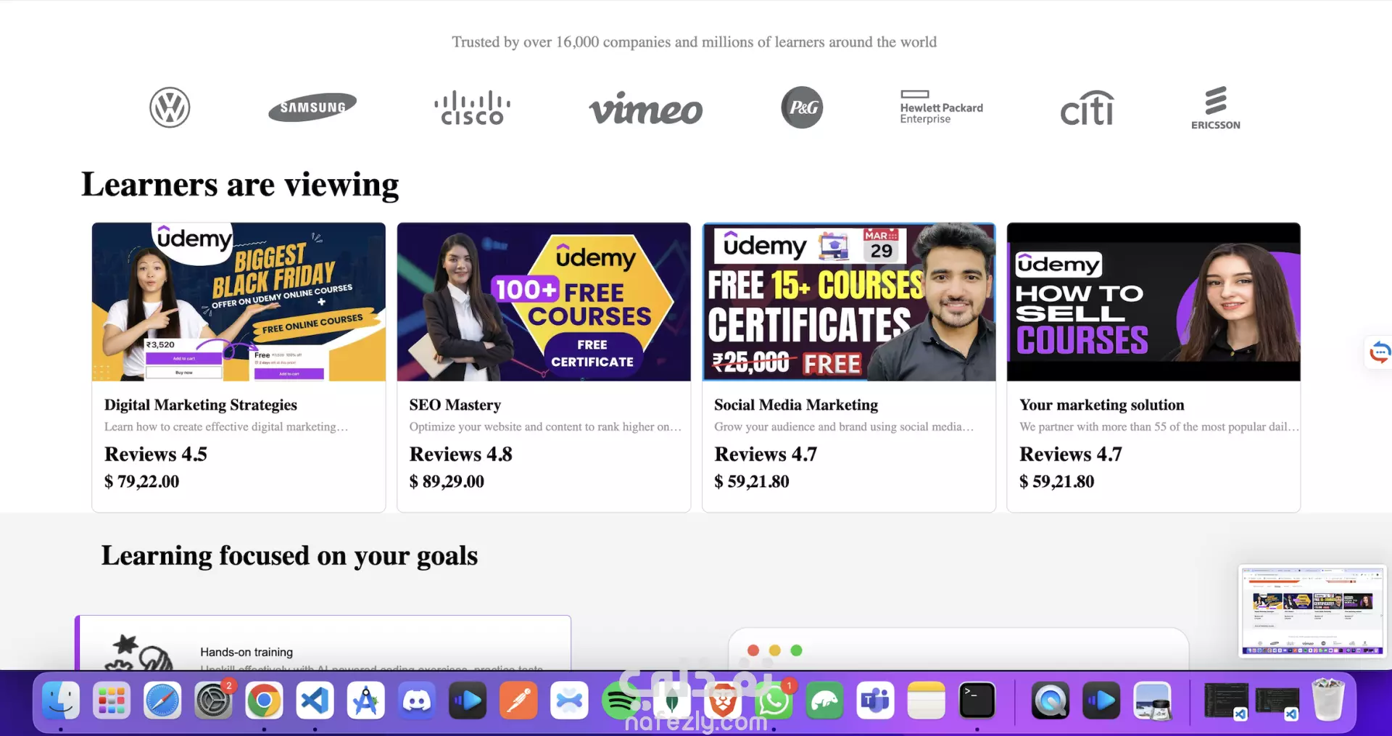Open Terminal from the dock
Viewport: 1392px width, 736px height.
coord(977,701)
